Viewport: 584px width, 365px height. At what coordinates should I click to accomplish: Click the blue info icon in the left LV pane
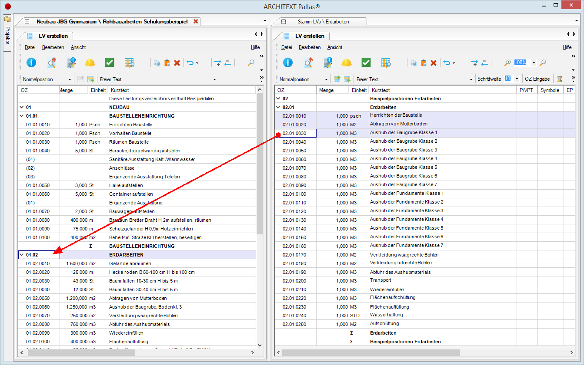[x=31, y=62]
